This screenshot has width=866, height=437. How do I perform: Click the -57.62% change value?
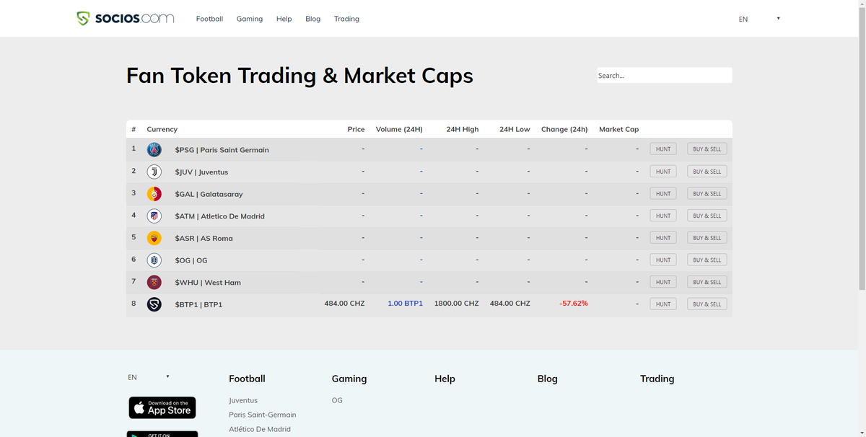574,304
